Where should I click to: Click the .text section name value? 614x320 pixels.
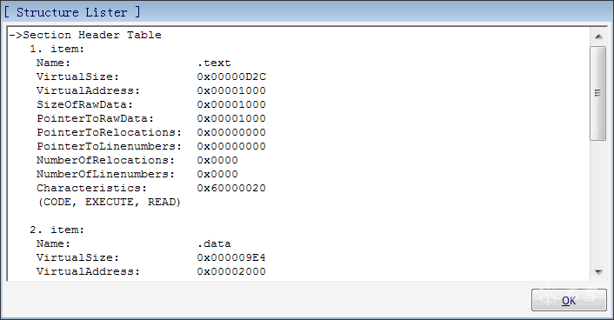point(214,63)
